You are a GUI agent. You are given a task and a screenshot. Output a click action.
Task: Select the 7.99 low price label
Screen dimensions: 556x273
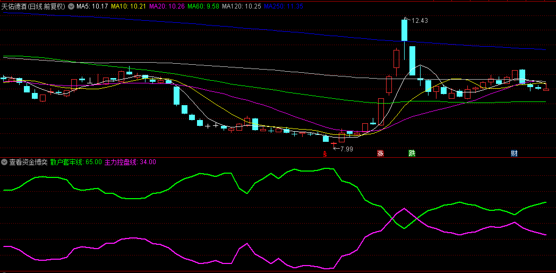pos(346,149)
